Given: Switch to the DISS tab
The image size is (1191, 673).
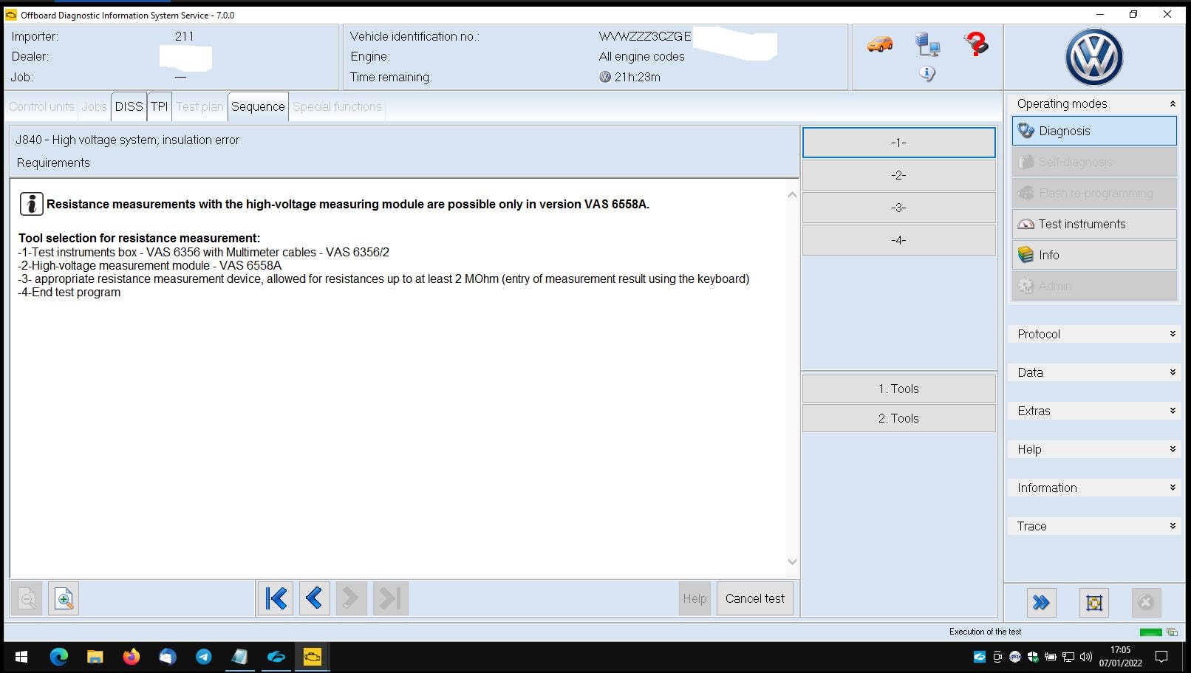Looking at the screenshot, I should [x=129, y=106].
